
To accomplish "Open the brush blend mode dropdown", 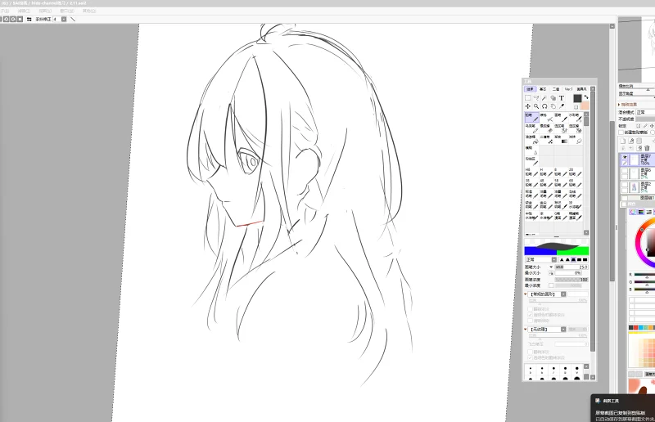I will pyautogui.click(x=541, y=259).
